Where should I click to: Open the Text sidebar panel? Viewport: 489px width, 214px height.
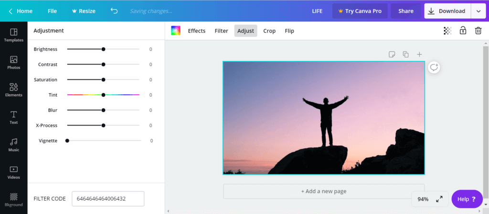pyautogui.click(x=14, y=117)
